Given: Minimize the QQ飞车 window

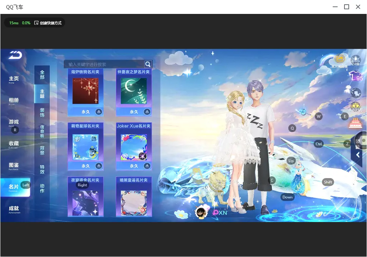Looking at the screenshot, I should [x=335, y=7].
